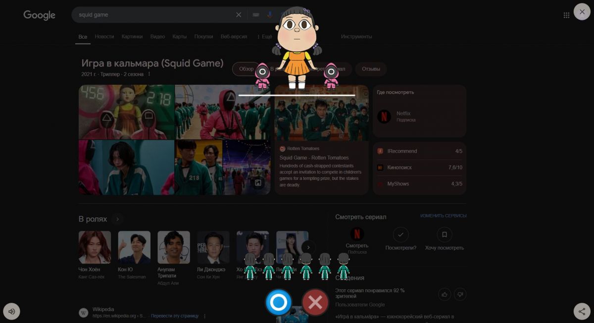Mark series as Посмотрели
Image resolution: width=594 pixels, height=323 pixels.
click(400, 234)
